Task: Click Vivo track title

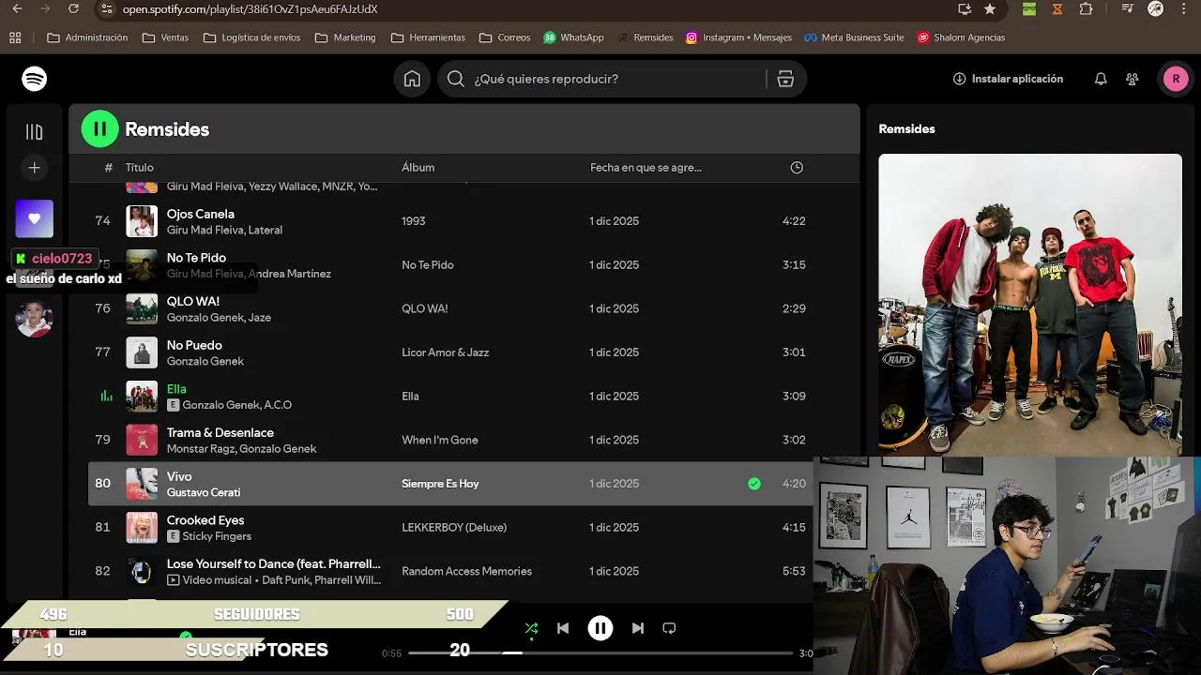Action: 179,476
